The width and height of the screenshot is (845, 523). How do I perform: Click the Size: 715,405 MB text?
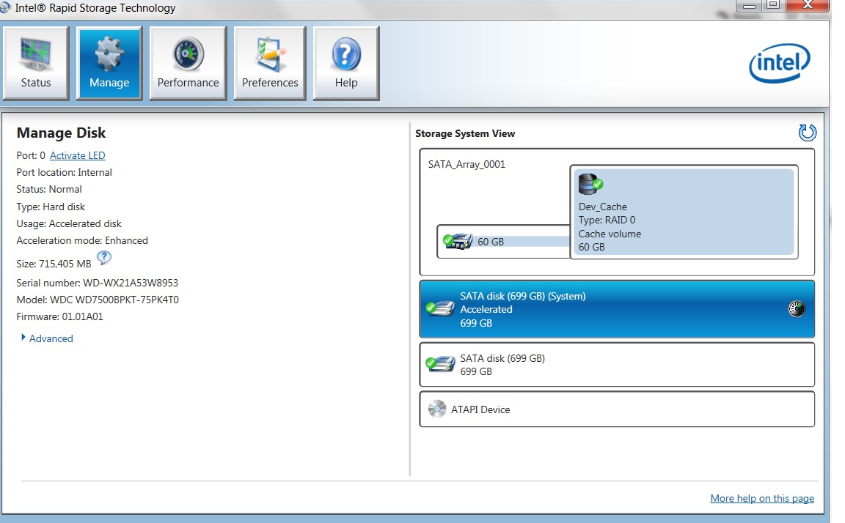point(54,264)
